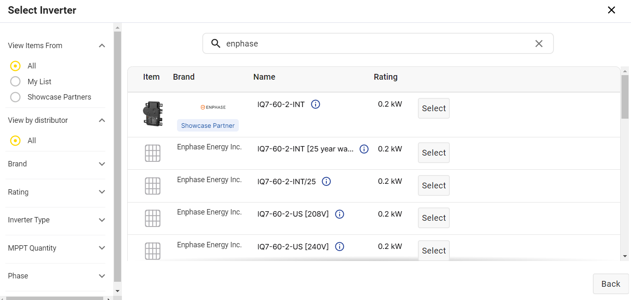Select All under View by distributor
Image resolution: width=631 pixels, height=300 pixels.
15,141
